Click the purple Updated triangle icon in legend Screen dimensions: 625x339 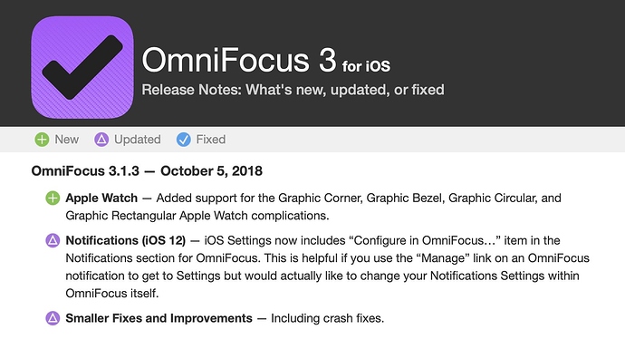pos(101,140)
